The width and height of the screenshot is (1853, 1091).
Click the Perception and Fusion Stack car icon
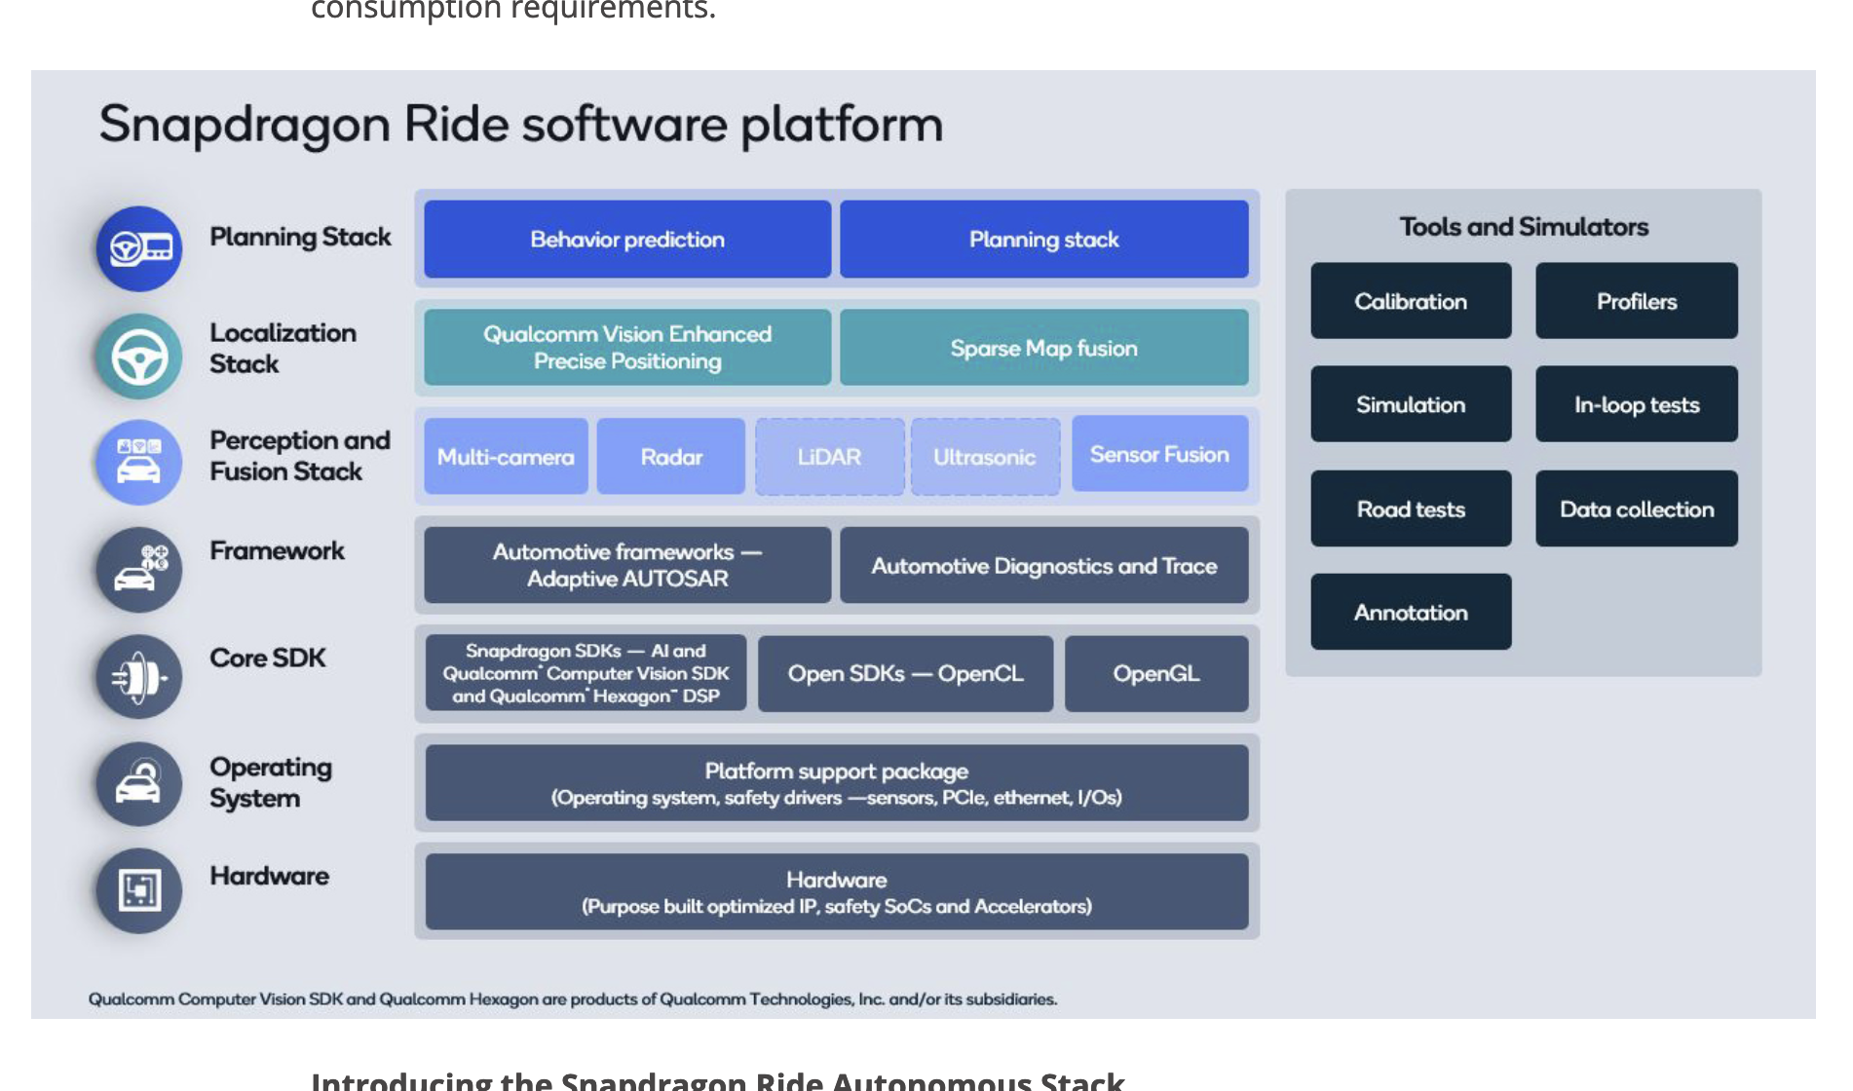[x=139, y=462]
